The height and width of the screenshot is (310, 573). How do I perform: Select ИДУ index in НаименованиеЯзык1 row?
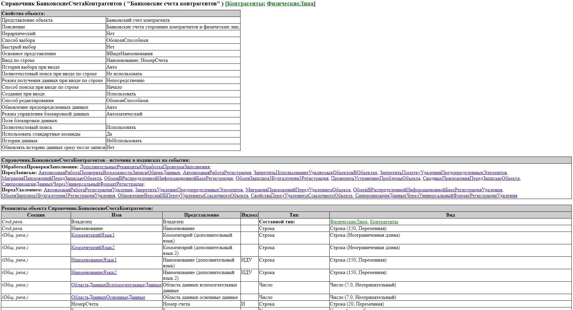(x=249, y=263)
